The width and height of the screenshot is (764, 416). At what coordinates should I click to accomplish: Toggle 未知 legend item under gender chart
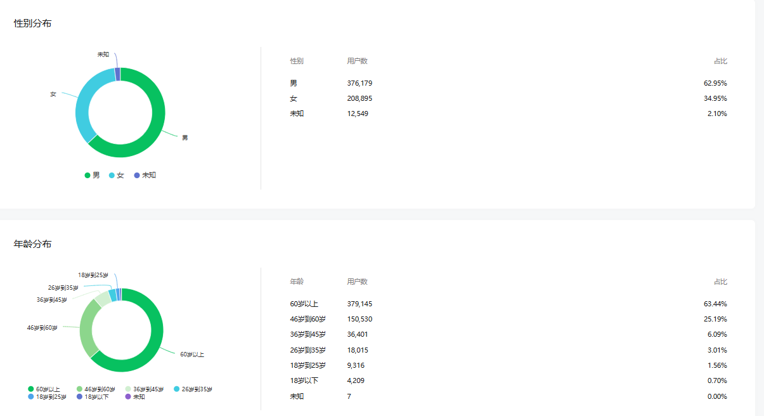click(x=145, y=175)
